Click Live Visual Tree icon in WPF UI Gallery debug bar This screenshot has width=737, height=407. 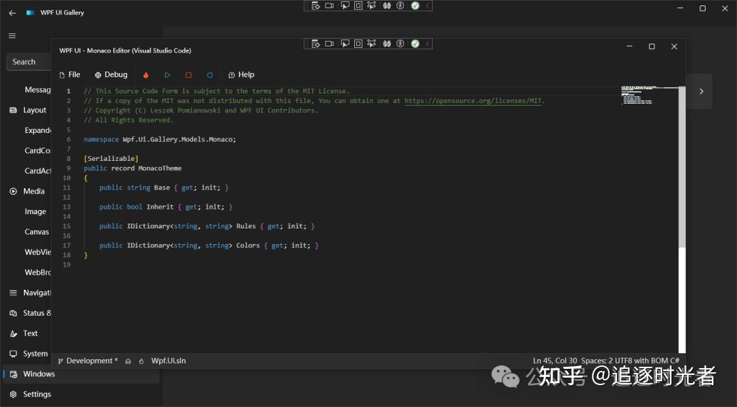[316, 5]
